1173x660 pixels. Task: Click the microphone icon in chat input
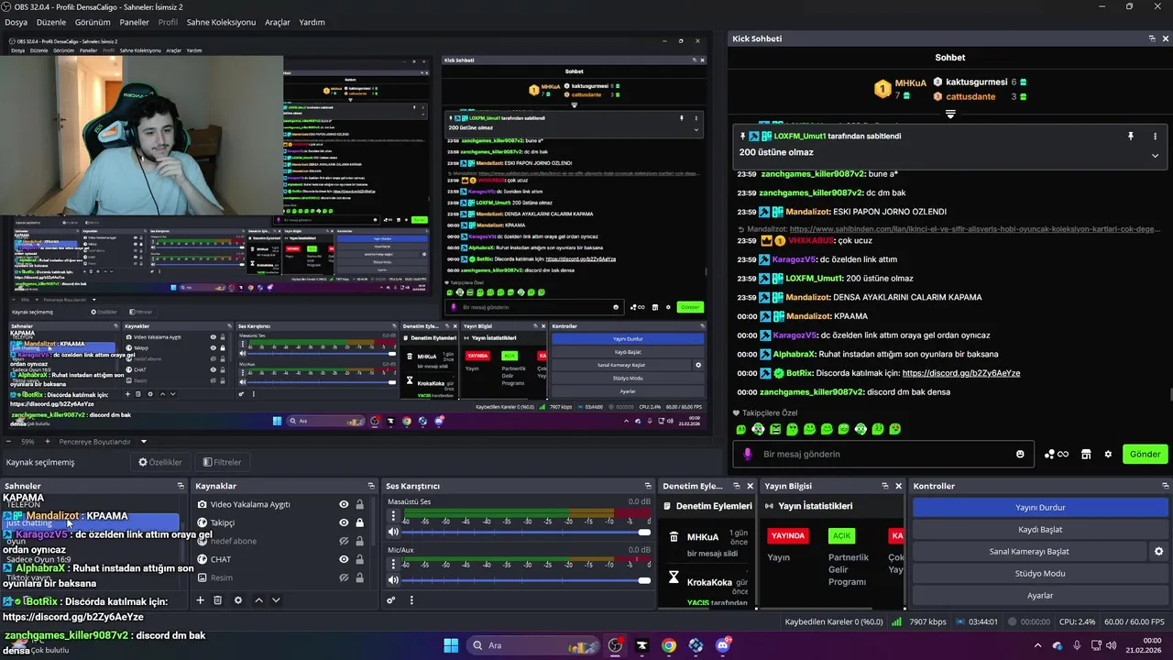pos(749,454)
